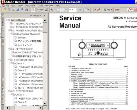Choose the Zoom In magnifier tool

[x=52, y=10]
